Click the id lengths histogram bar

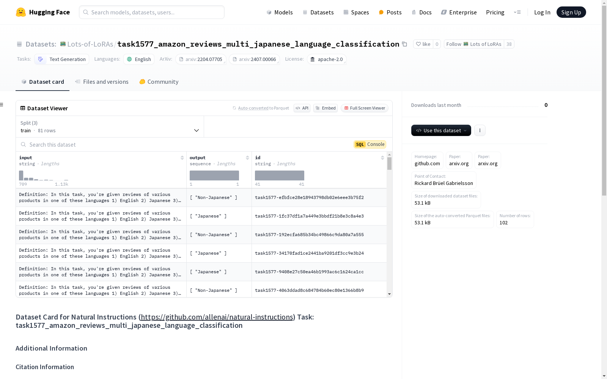click(280, 175)
